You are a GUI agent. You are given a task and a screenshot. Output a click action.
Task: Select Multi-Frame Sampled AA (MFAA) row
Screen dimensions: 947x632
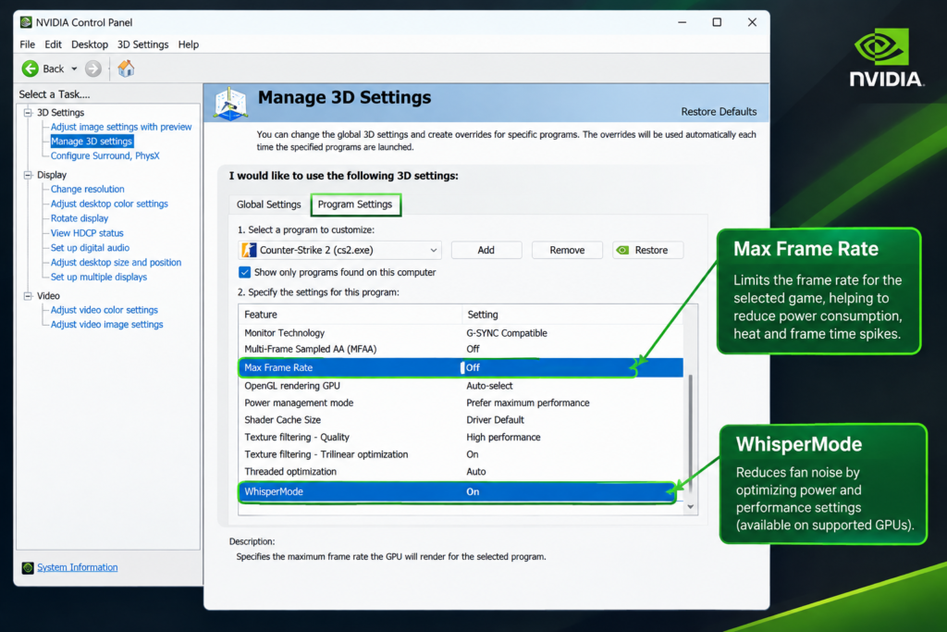461,349
